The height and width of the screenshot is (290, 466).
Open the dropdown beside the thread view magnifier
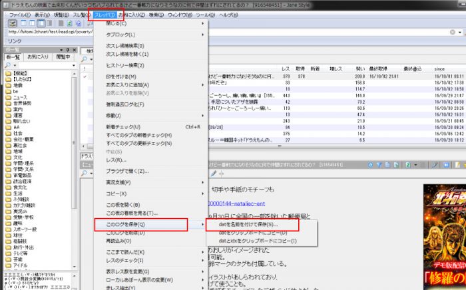click(91, 174)
